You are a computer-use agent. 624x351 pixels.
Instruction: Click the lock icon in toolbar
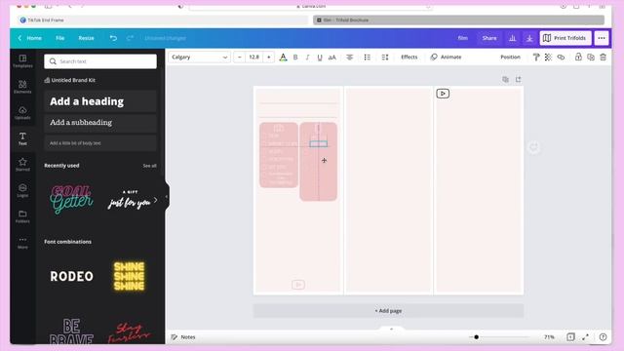(x=578, y=58)
